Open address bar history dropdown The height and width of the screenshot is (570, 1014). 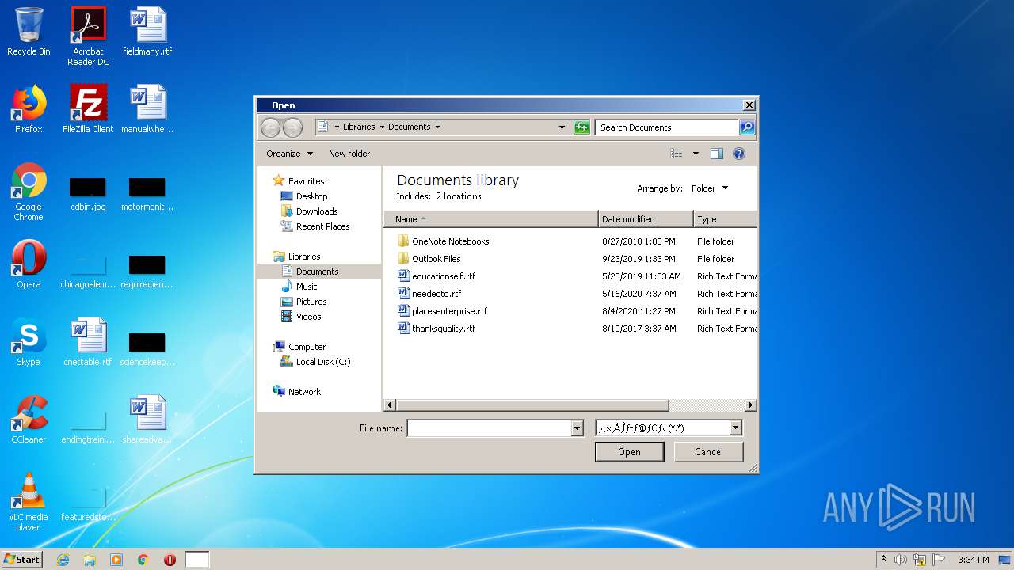tap(562, 127)
